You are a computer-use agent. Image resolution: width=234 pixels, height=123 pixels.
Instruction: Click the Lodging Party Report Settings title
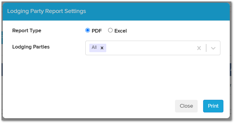point(47,11)
